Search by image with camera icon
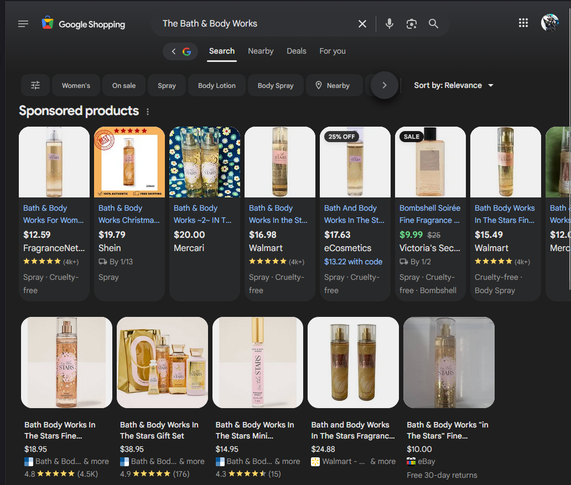This screenshot has height=485, width=571. point(411,24)
